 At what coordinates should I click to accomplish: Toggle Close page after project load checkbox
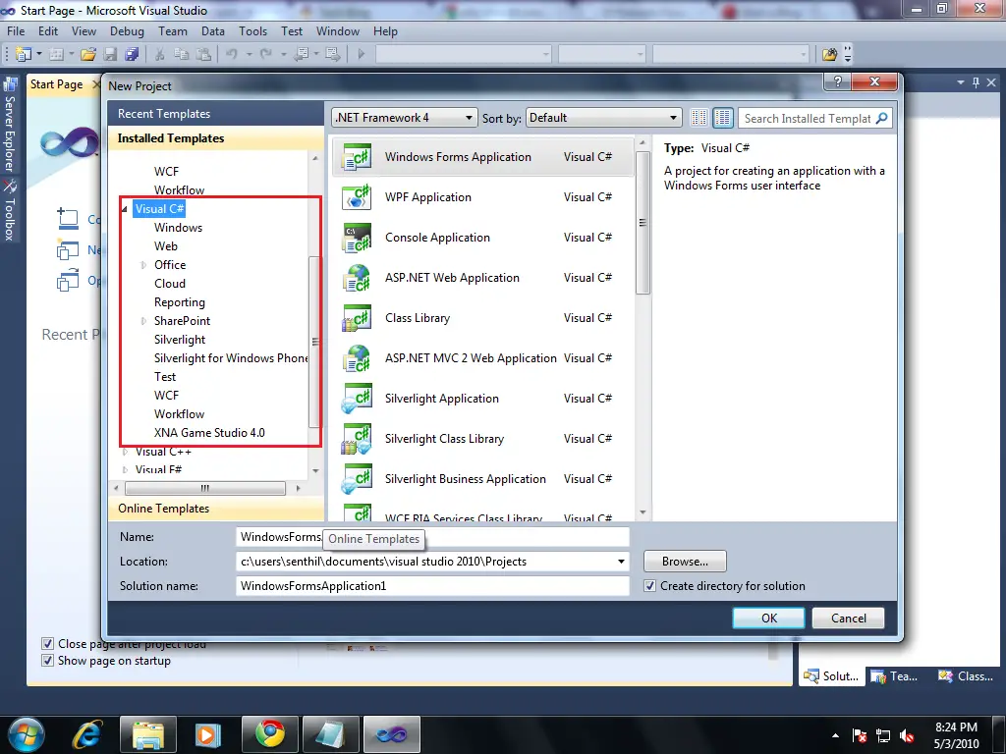coord(47,644)
